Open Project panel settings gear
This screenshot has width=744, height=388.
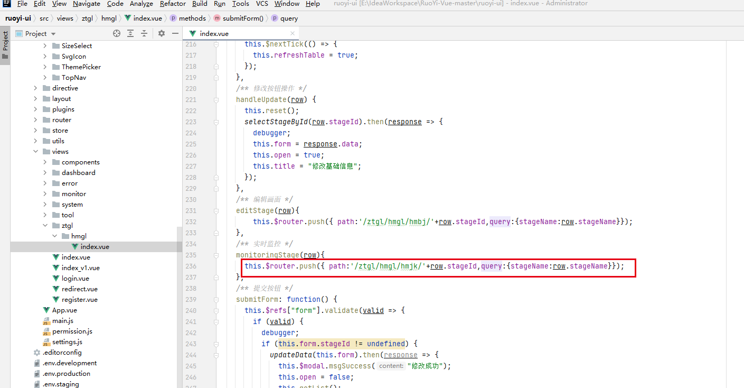(162, 33)
